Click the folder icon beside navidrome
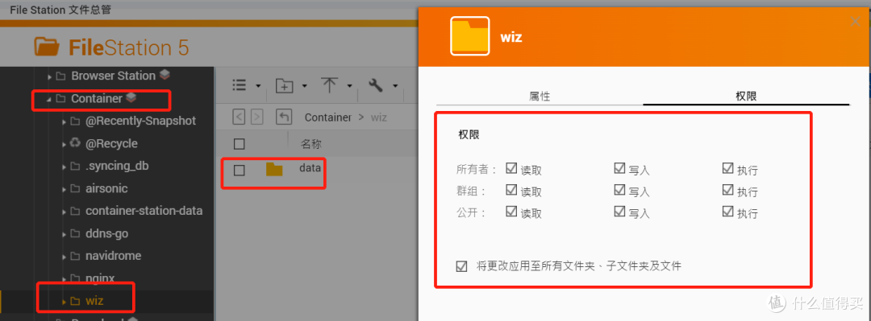 pyautogui.click(x=76, y=256)
